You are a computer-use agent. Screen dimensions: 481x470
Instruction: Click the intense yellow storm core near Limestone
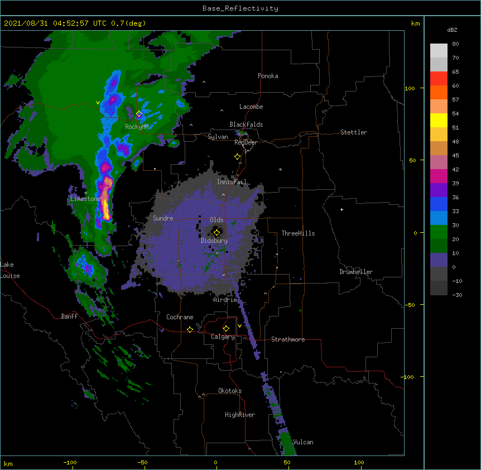(106, 209)
